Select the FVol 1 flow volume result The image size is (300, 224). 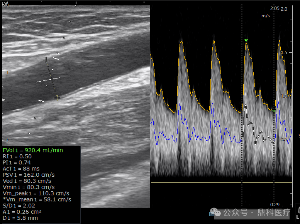pyautogui.click(x=33, y=150)
